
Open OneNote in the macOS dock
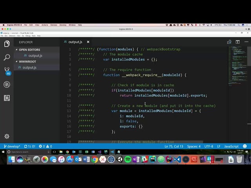[136, 159]
